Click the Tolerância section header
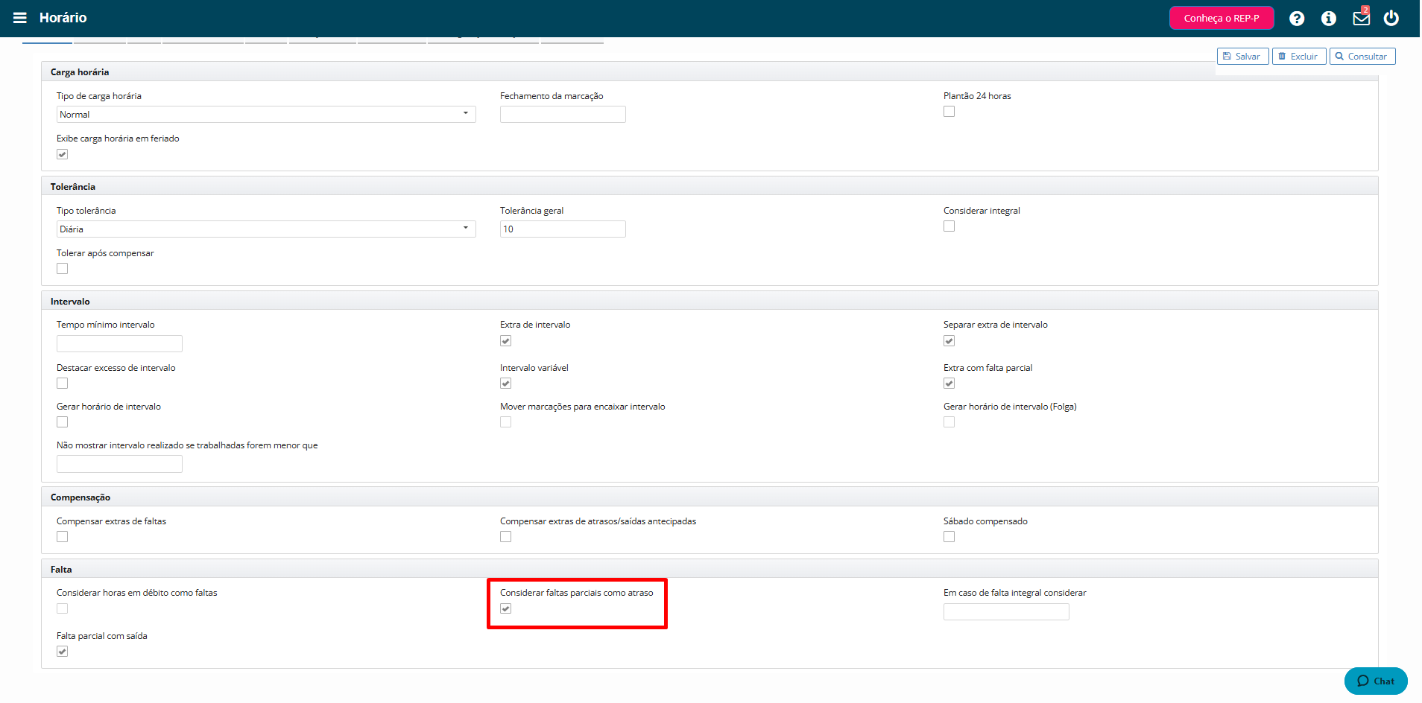 (710, 187)
